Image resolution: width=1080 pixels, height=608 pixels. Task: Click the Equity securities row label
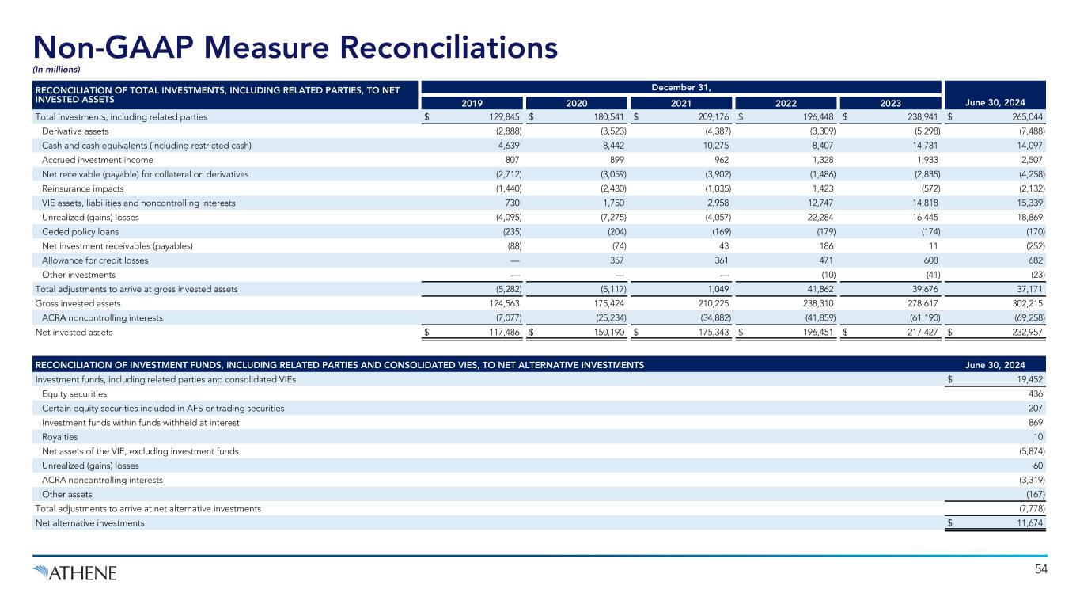(x=74, y=393)
